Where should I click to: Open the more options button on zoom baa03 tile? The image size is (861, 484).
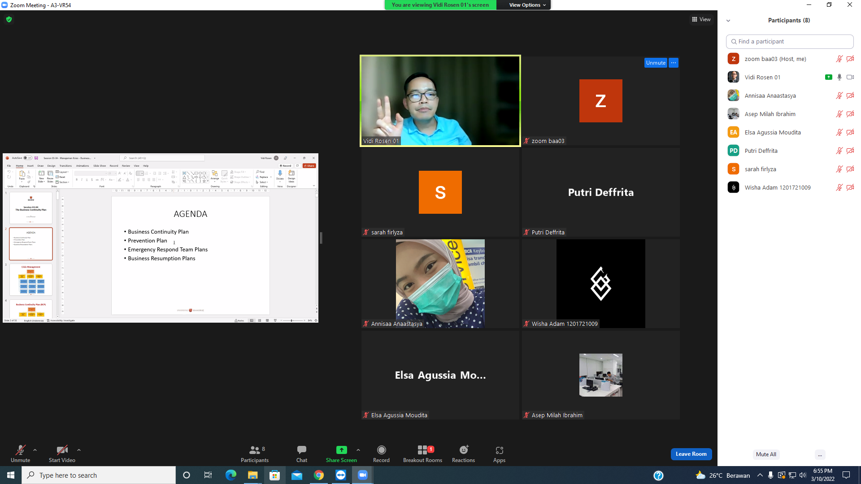[x=674, y=63]
